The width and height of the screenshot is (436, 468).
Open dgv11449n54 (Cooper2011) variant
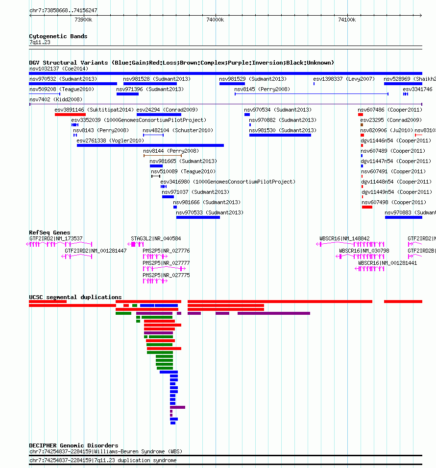[362, 197]
